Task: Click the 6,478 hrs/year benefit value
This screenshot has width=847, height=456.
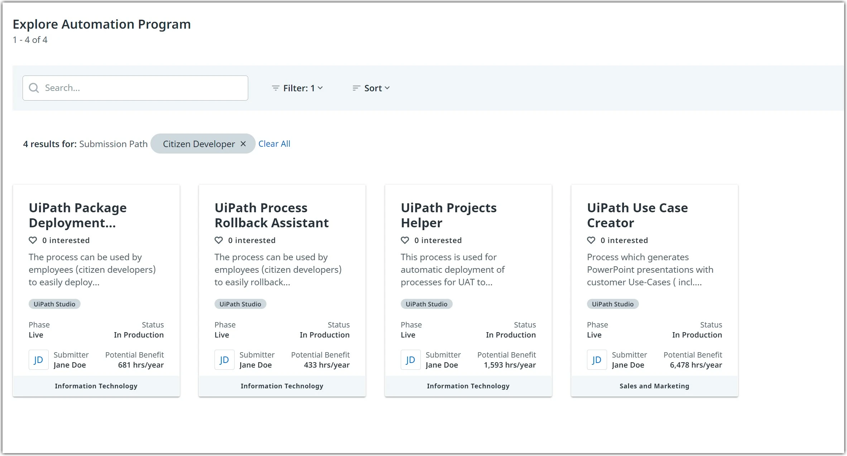Action: [696, 365]
